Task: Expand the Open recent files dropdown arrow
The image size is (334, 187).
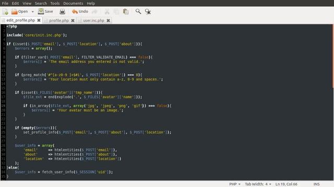Action: click(32, 11)
